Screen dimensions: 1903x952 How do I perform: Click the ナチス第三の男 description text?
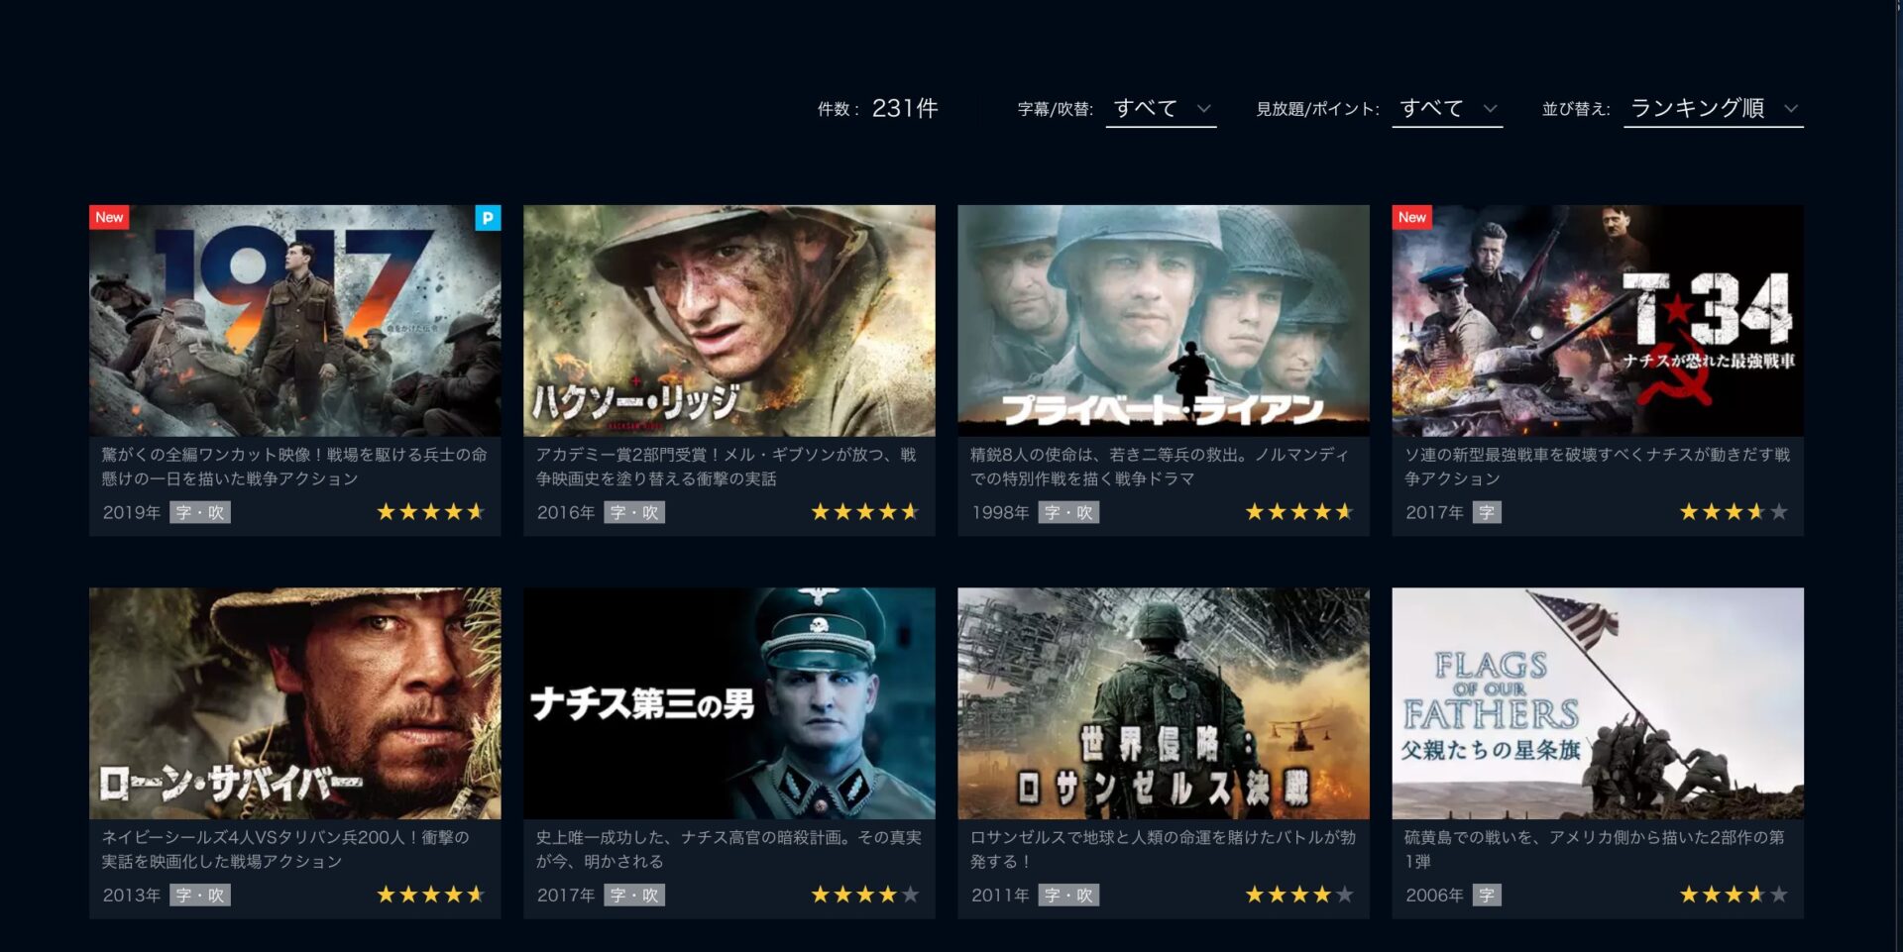(x=728, y=849)
